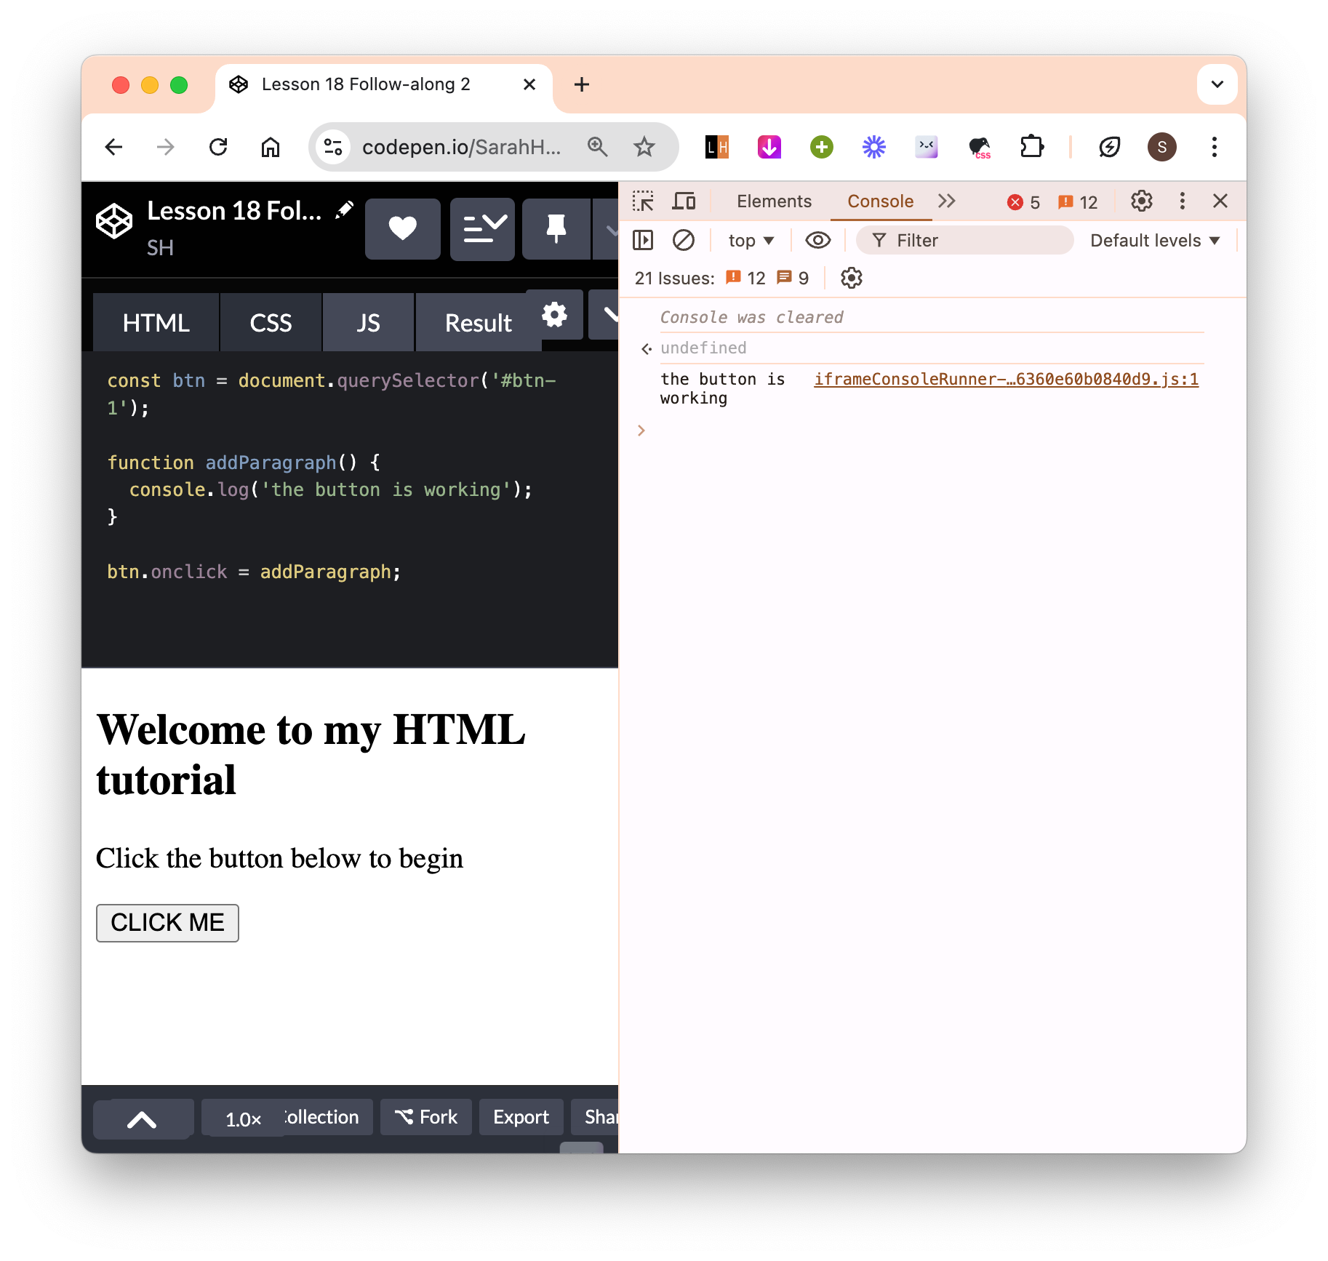Viewport: 1328px width, 1261px height.
Task: Open the purple face extension icon
Action: tap(927, 148)
